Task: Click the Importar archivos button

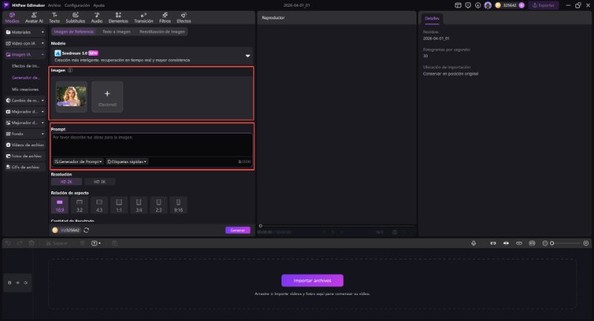Action: point(312,280)
